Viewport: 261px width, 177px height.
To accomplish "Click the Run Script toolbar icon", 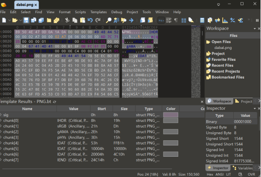I will coord(143,20).
